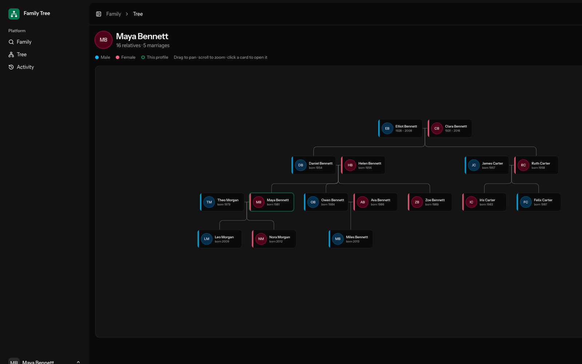Expand the Maya Bennett account menu chevron
Viewport: 582px width, 364px height.
[78, 362]
